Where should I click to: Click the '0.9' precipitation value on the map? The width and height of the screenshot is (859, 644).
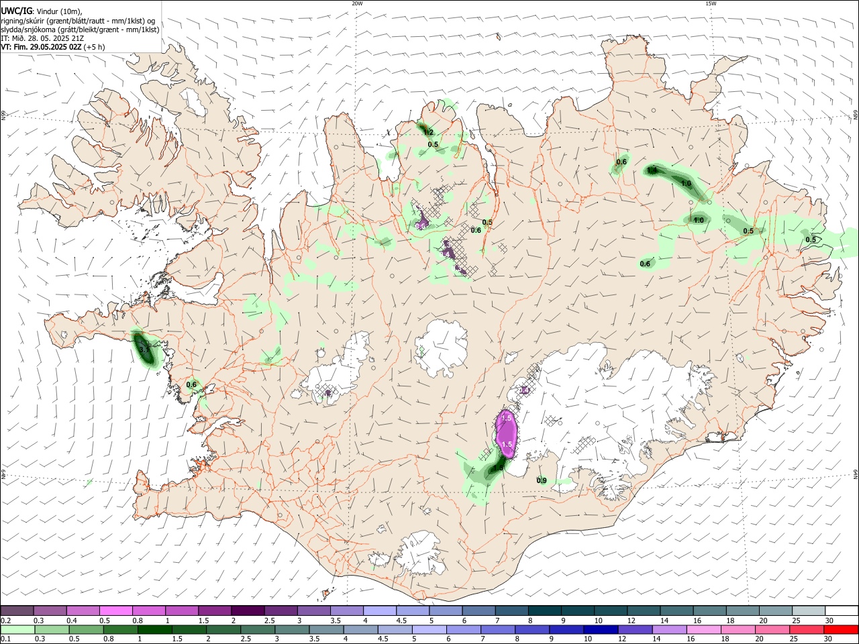pos(542,480)
